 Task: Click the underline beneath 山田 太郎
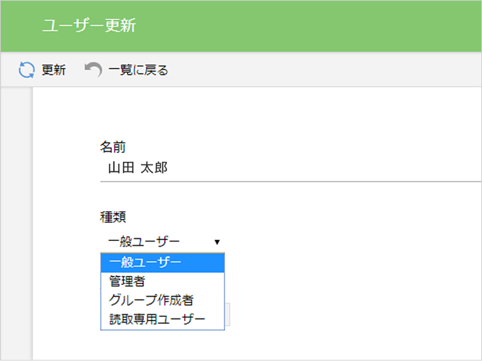click(x=290, y=181)
